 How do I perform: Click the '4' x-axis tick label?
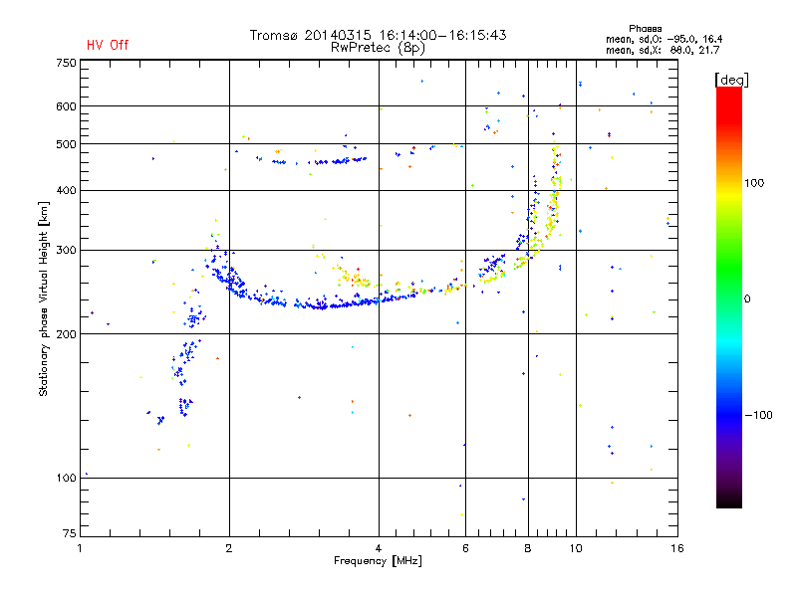[379, 548]
